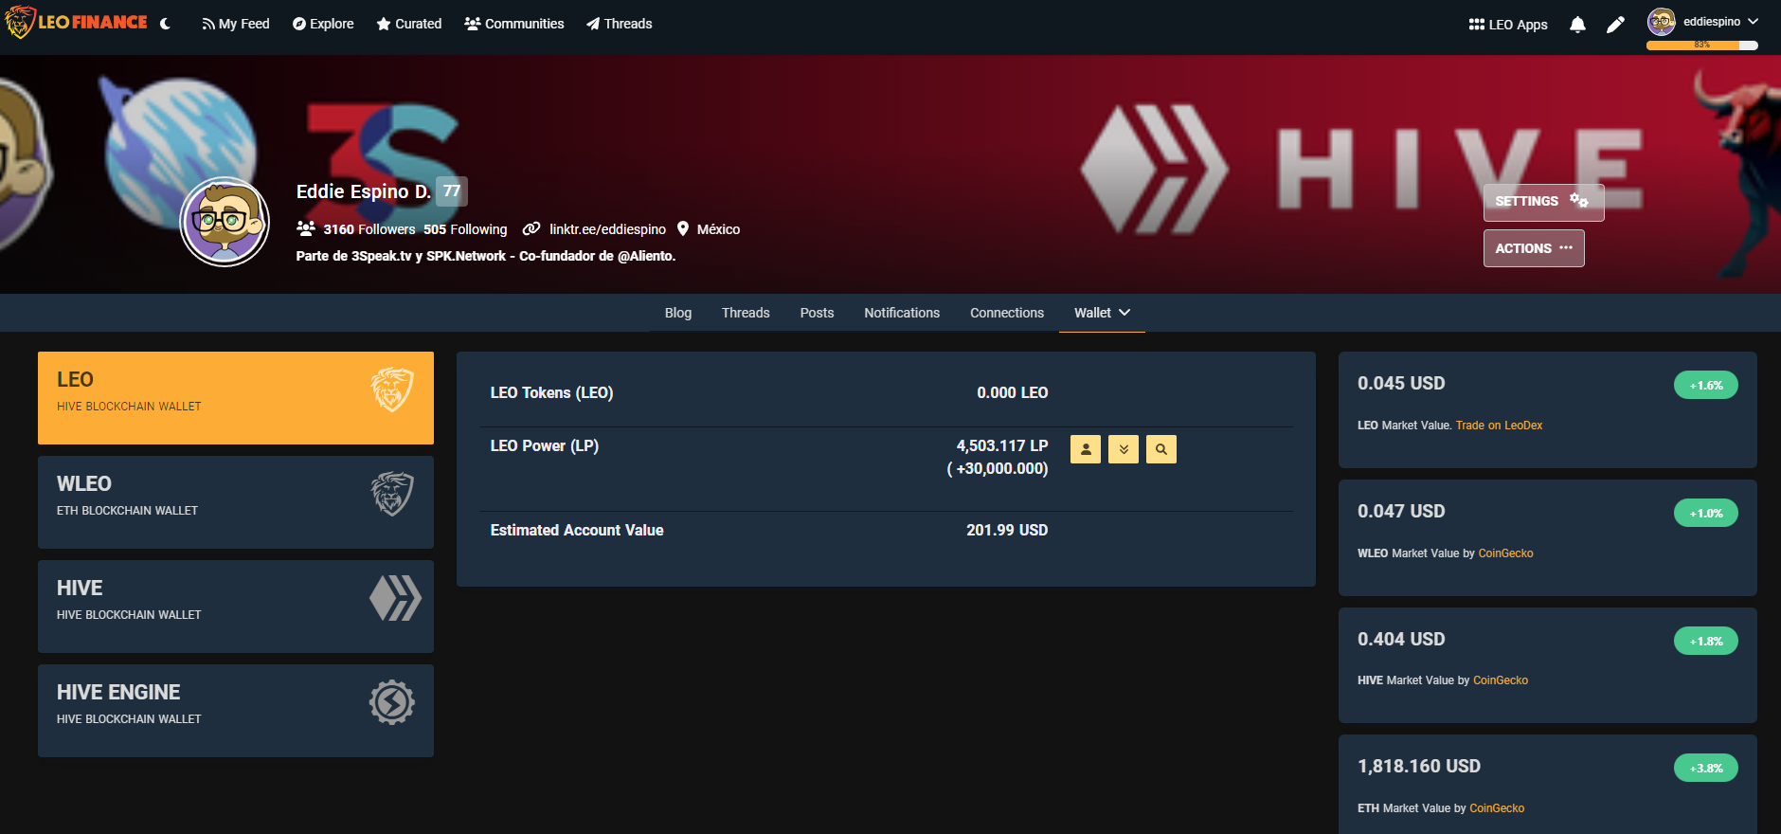Click the lion icon on WLEO card

click(x=392, y=494)
